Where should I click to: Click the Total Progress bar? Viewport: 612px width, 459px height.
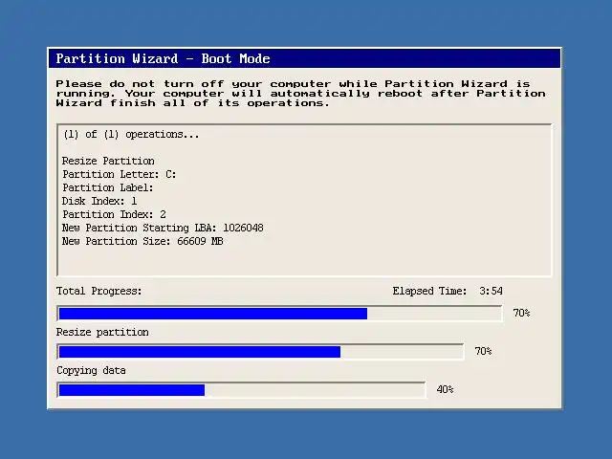coord(280,314)
